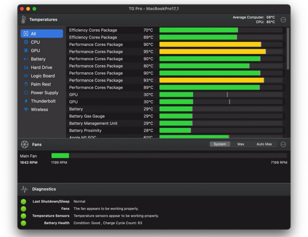Enable Auto Max fan mode

pos(264,144)
